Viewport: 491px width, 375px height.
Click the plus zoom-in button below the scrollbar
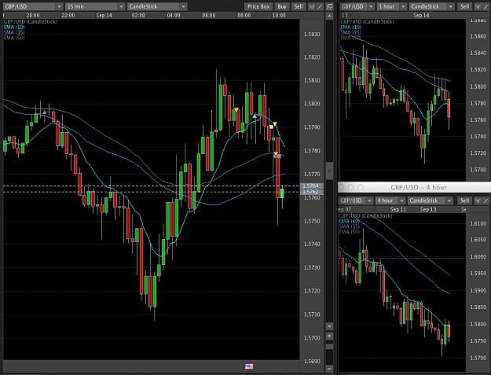(329, 336)
